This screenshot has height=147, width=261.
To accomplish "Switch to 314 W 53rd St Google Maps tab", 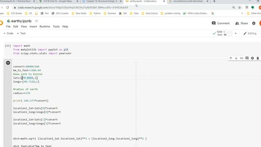I will click(58, 1).
